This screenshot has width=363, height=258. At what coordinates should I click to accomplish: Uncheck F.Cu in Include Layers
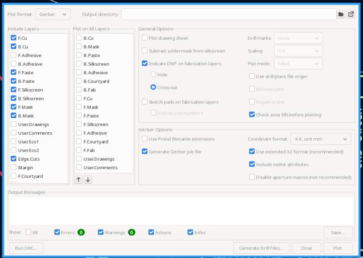point(14,38)
